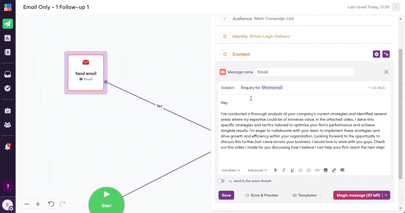Click the purple Save button

(x=226, y=195)
